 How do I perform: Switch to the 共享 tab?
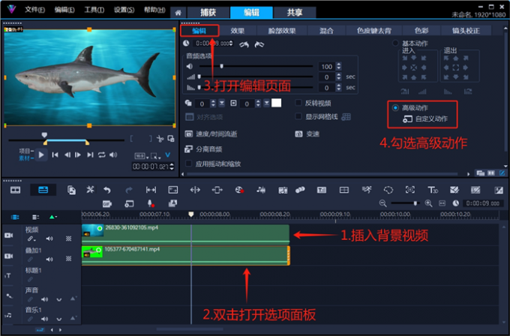tap(295, 13)
